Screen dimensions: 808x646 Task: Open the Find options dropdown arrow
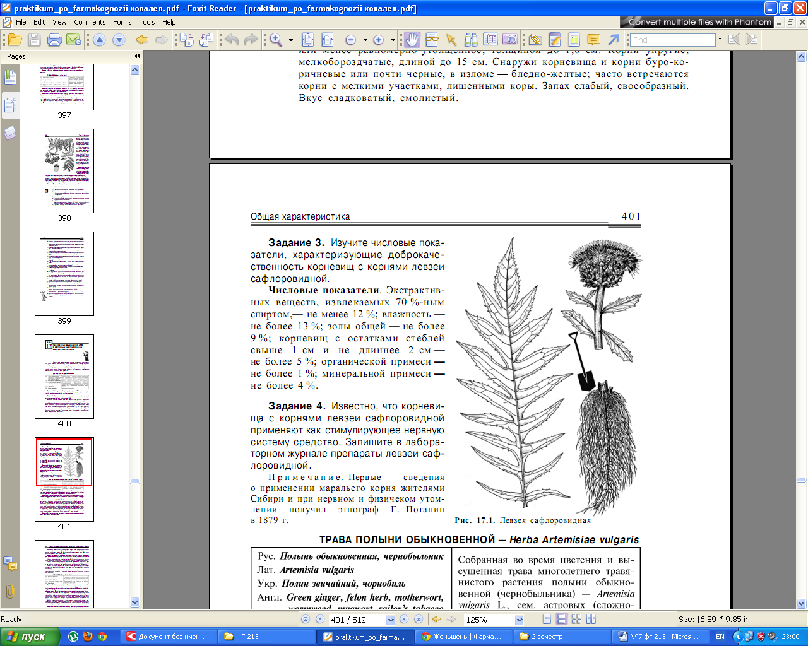720,40
